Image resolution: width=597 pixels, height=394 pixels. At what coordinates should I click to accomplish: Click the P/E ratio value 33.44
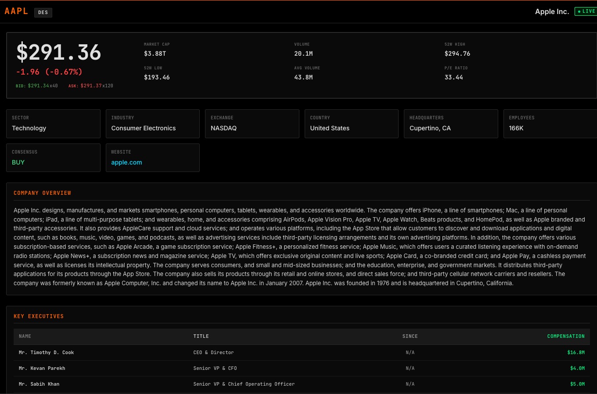click(453, 77)
